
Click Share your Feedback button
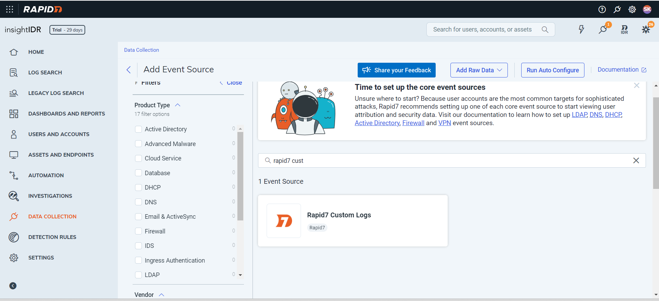point(396,70)
